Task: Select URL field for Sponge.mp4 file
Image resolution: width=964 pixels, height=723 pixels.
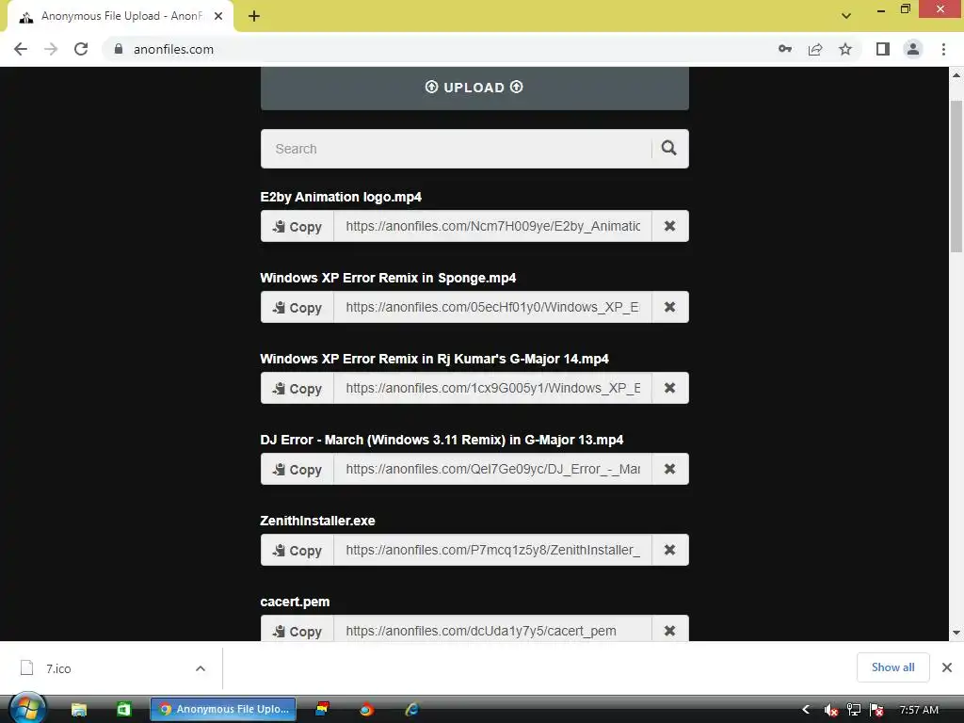Action: click(x=492, y=308)
